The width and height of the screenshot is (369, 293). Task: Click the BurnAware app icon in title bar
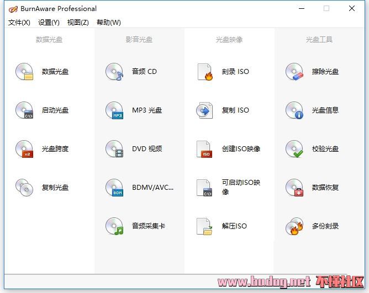pos(13,9)
